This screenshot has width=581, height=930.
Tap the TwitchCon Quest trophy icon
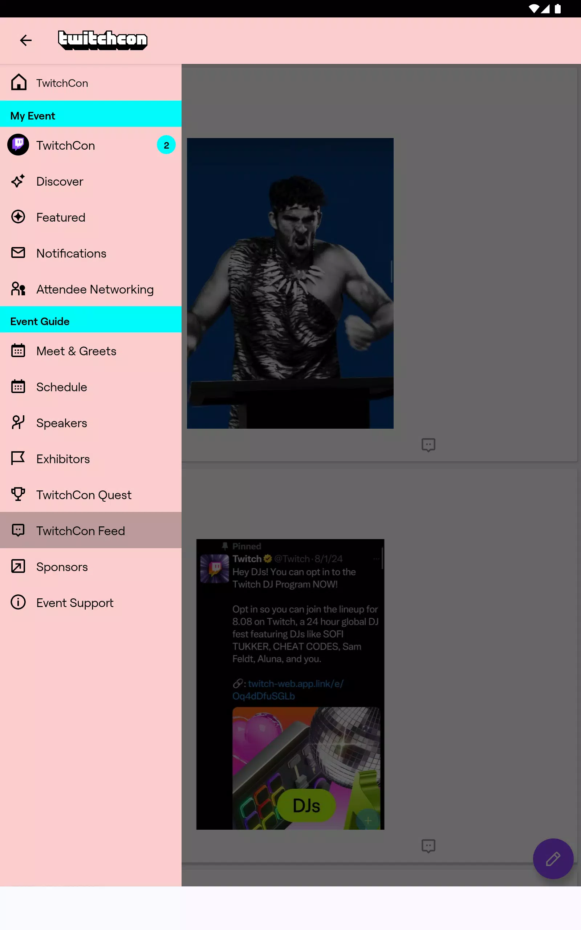(x=18, y=494)
